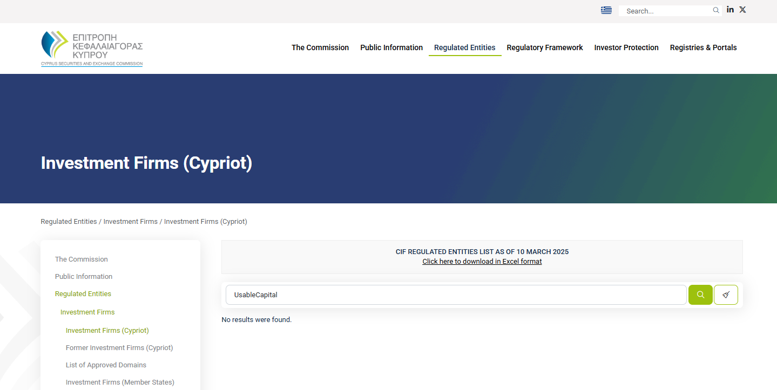Download the CIF list in Excel format

point(482,261)
